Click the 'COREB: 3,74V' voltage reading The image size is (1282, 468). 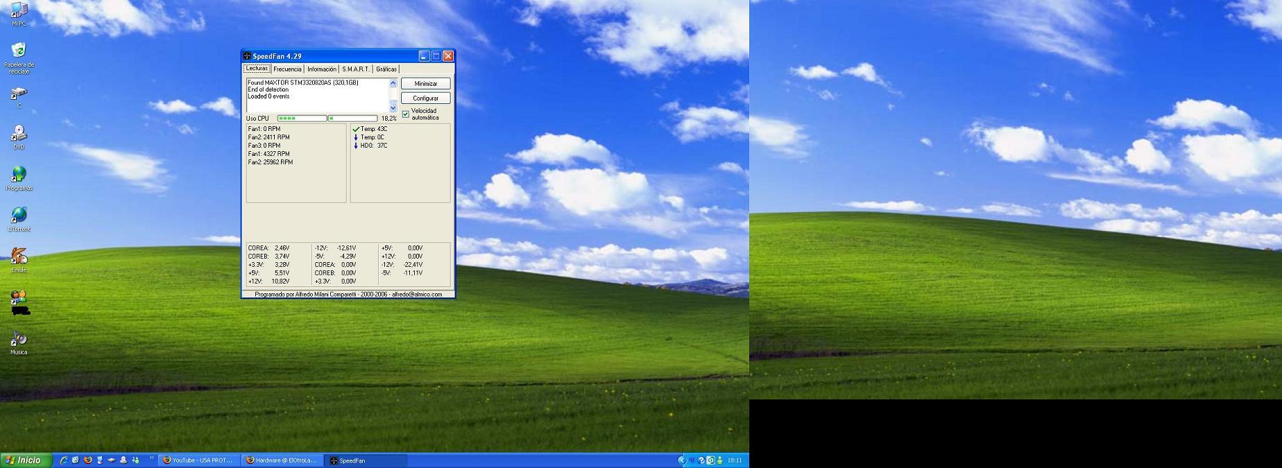pyautogui.click(x=269, y=256)
